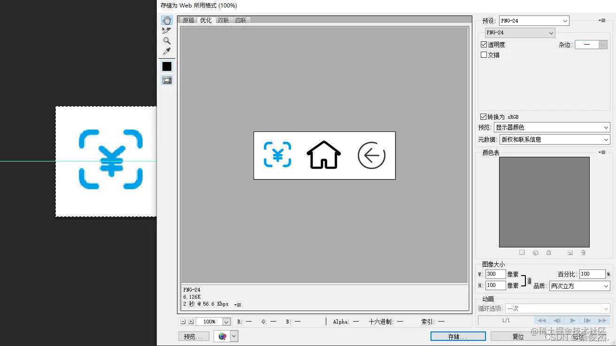This screenshot has width=616, height=346.
Task: Click the 预览... button
Action: [193, 337]
